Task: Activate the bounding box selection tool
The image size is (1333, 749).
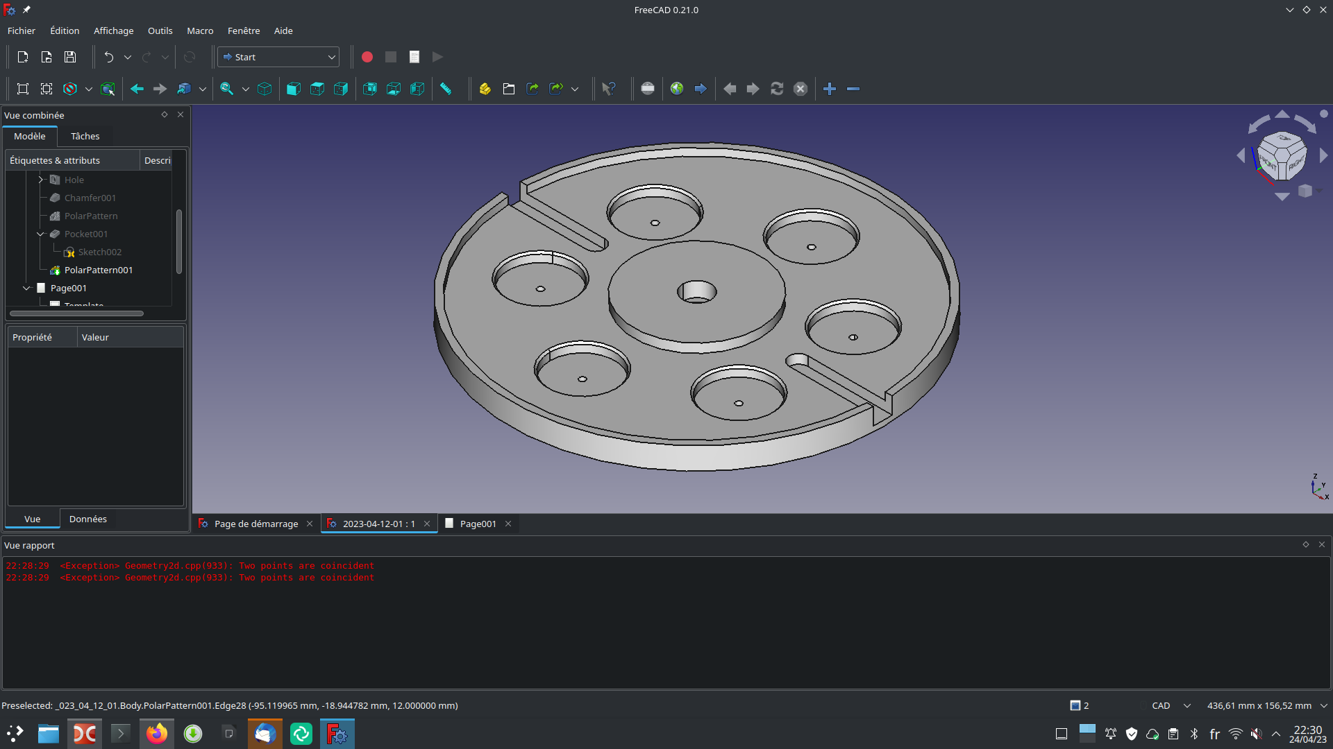Action: click(108, 89)
